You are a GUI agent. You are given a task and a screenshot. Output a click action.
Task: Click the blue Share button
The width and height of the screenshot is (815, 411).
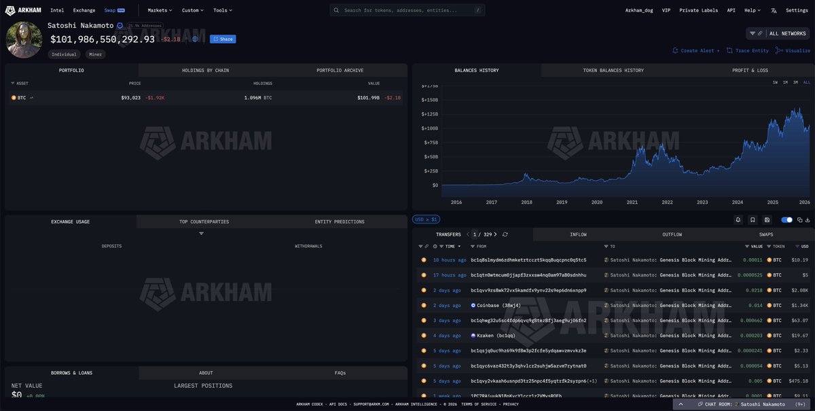pyautogui.click(x=223, y=39)
